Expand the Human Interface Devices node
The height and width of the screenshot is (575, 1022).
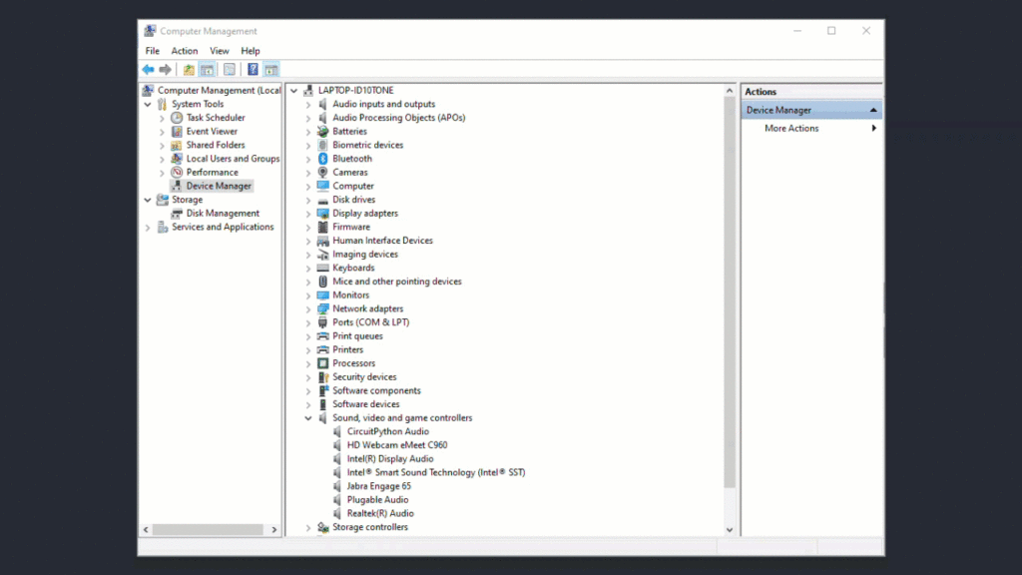point(308,242)
